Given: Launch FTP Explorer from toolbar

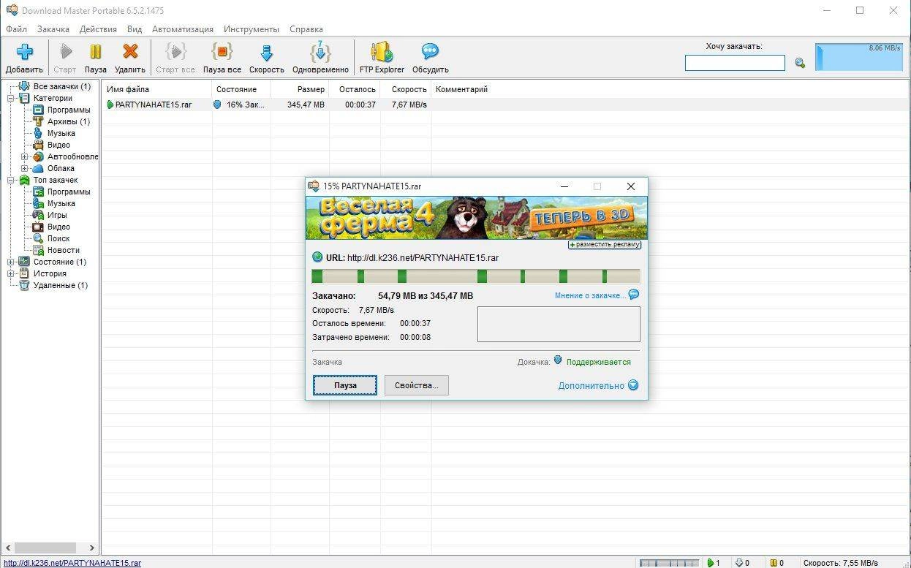Looking at the screenshot, I should click(382, 58).
